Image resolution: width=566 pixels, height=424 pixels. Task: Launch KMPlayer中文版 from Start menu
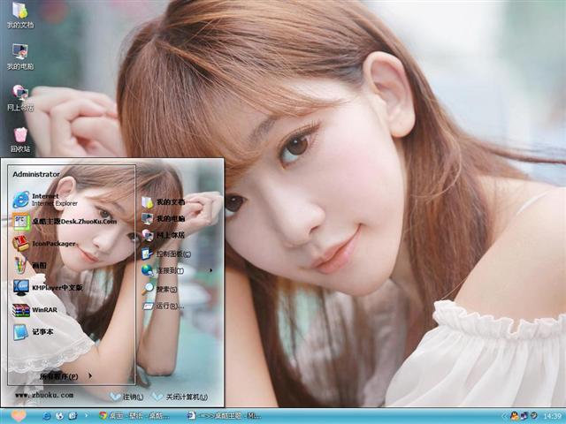pyautogui.click(x=48, y=287)
